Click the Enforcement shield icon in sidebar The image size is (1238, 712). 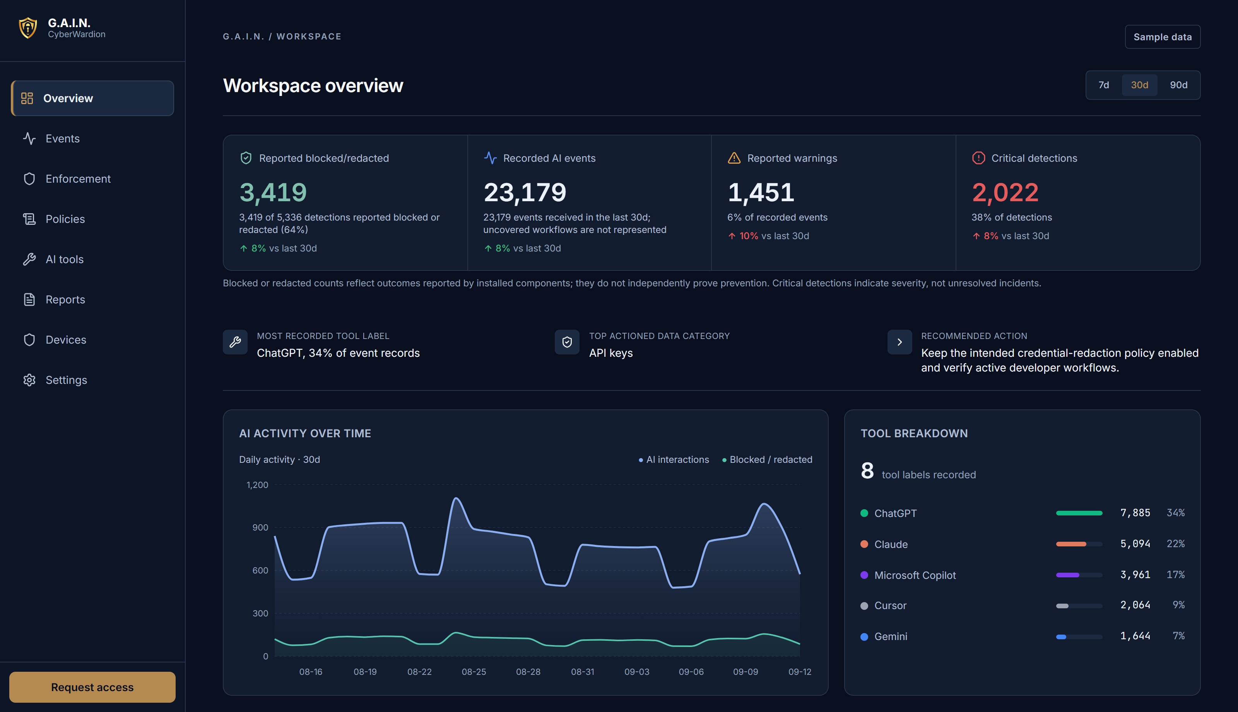29,179
